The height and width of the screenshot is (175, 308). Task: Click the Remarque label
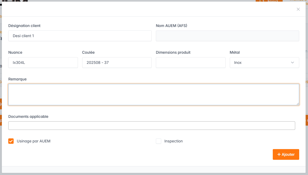coord(17,79)
